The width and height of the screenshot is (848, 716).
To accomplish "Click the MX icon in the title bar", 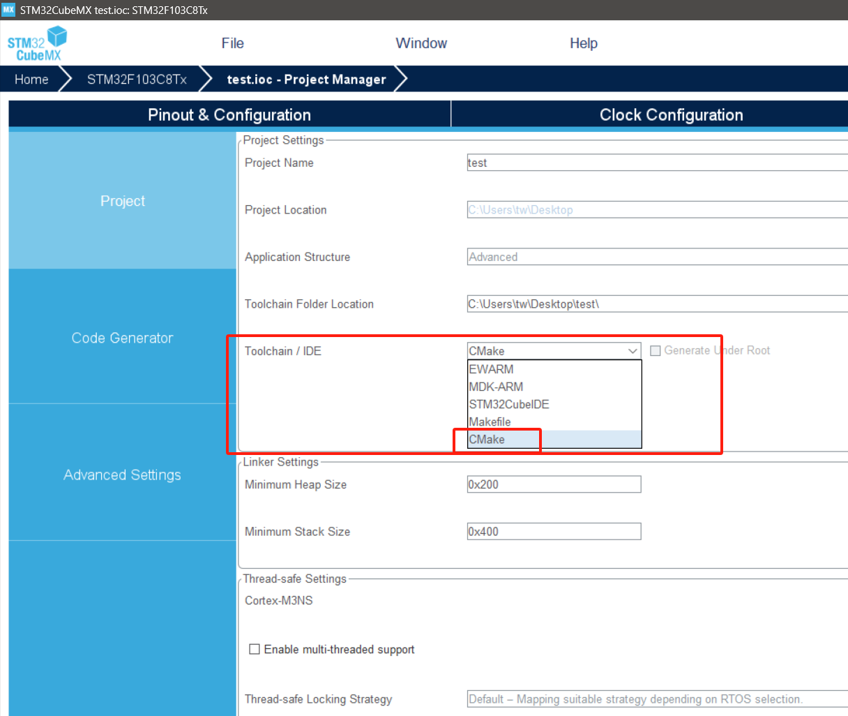I will [8, 10].
